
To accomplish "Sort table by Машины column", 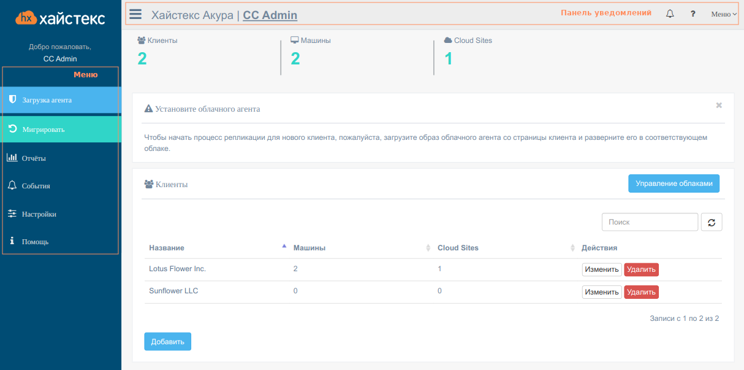I will tap(309, 248).
